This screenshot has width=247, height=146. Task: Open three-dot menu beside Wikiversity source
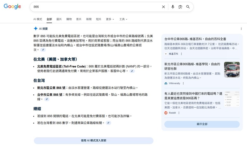click(183, 83)
